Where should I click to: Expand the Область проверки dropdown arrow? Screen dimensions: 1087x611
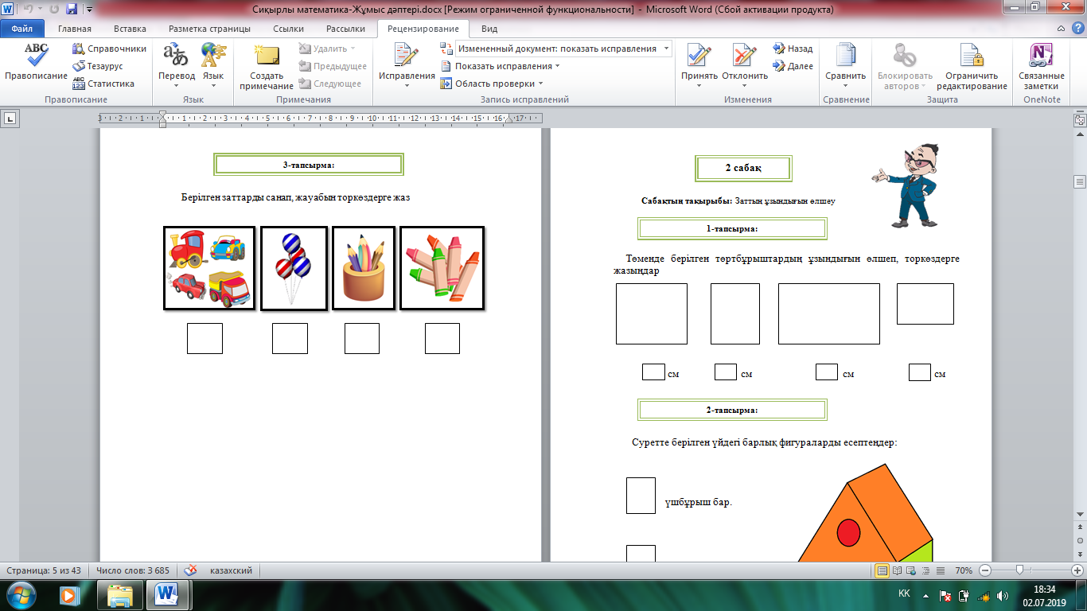coord(541,84)
